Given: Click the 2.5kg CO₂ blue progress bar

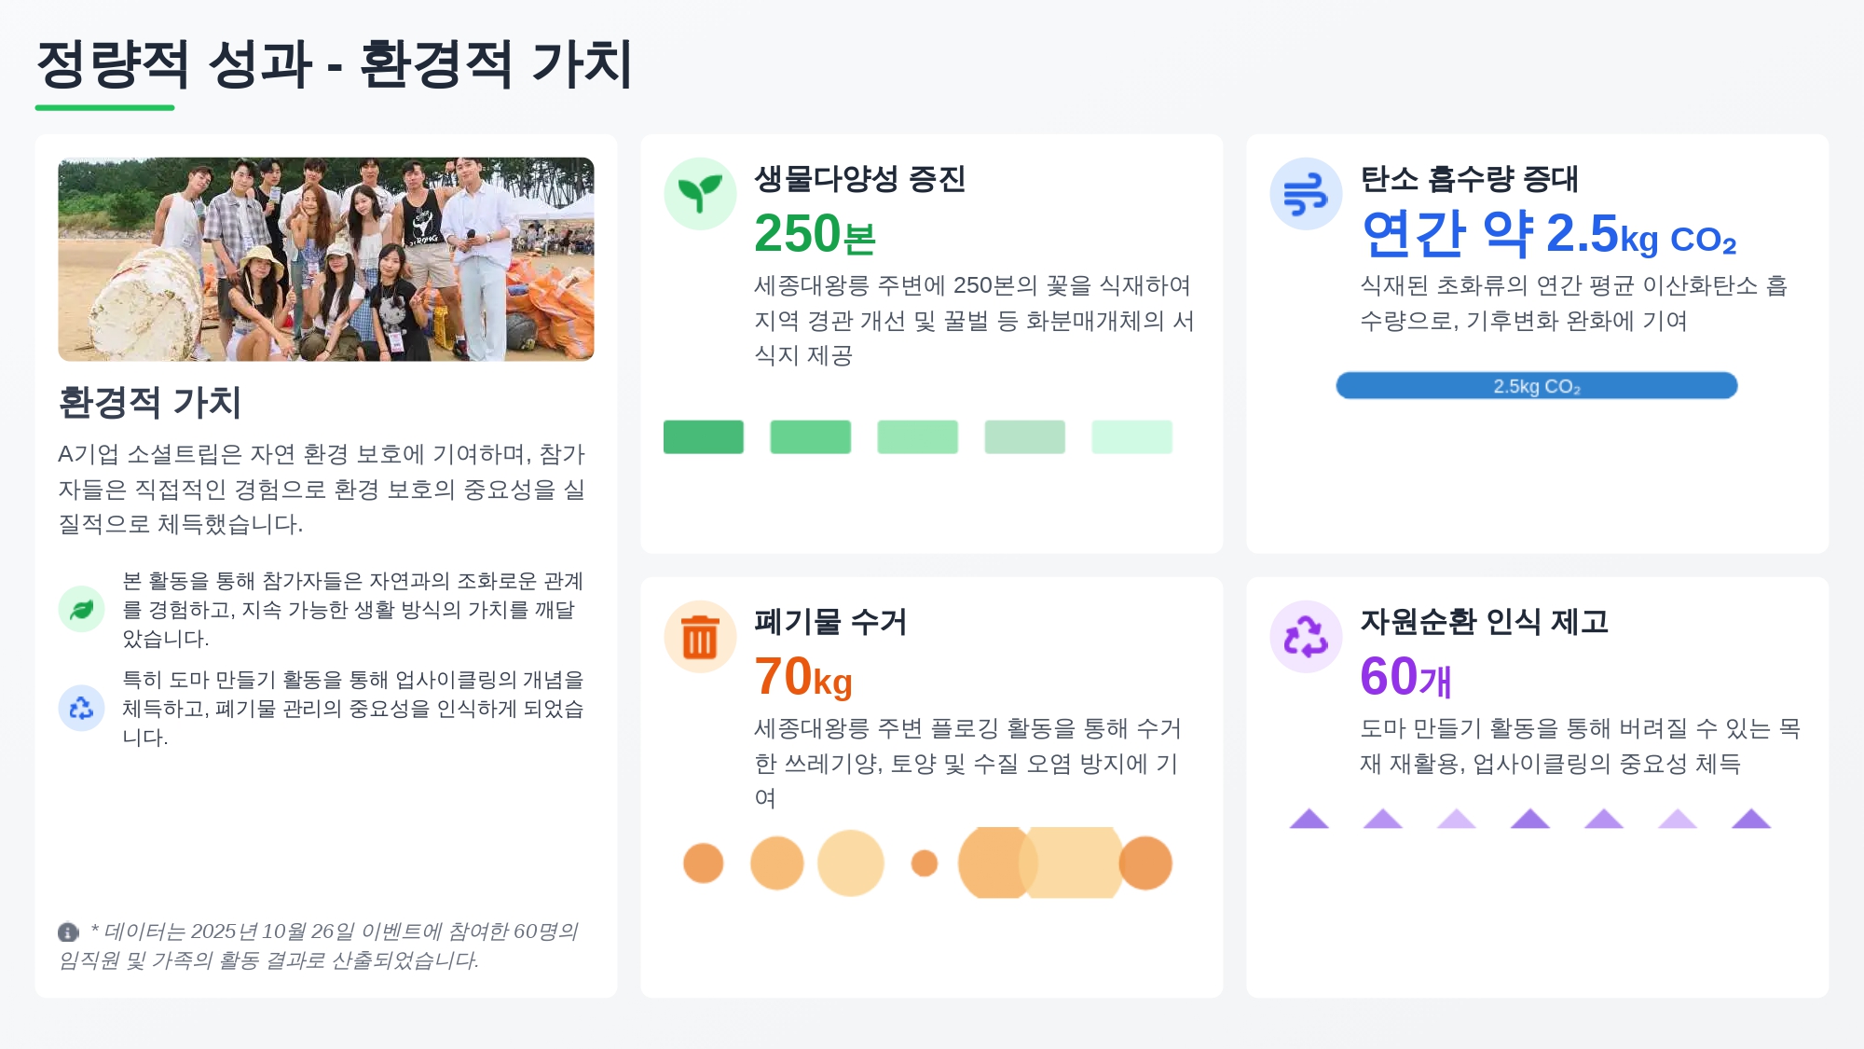Looking at the screenshot, I should pos(1536,386).
